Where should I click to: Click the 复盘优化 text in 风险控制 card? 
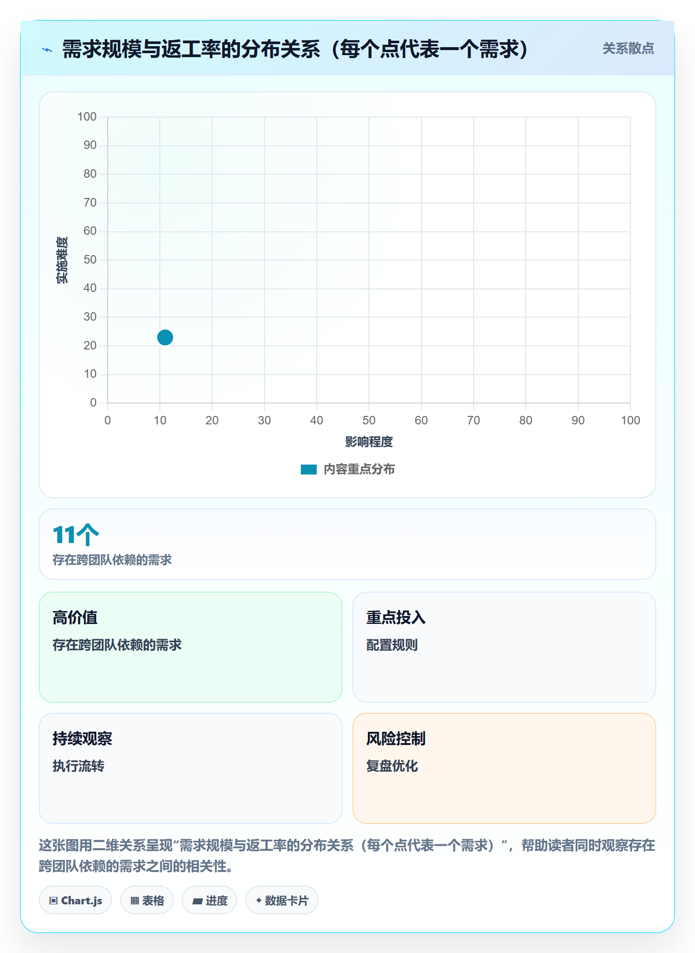(x=392, y=766)
